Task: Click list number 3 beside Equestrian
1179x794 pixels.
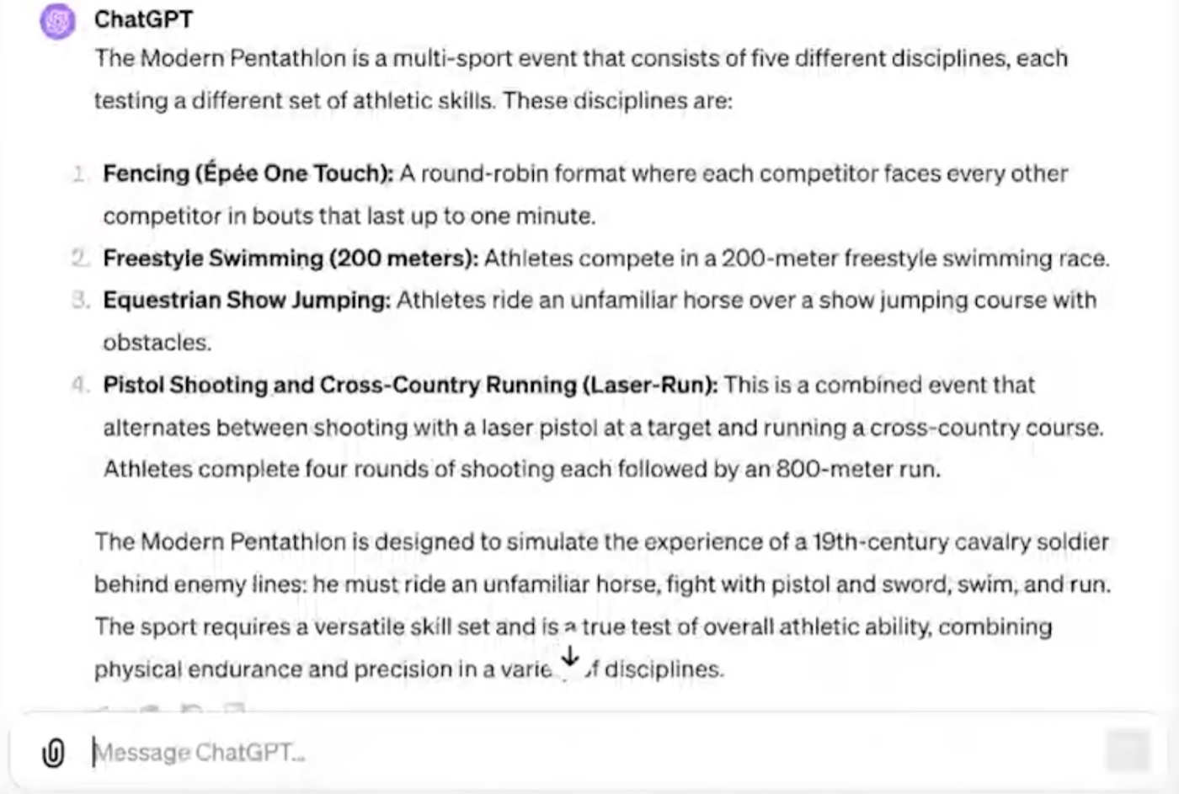Action: click(80, 300)
